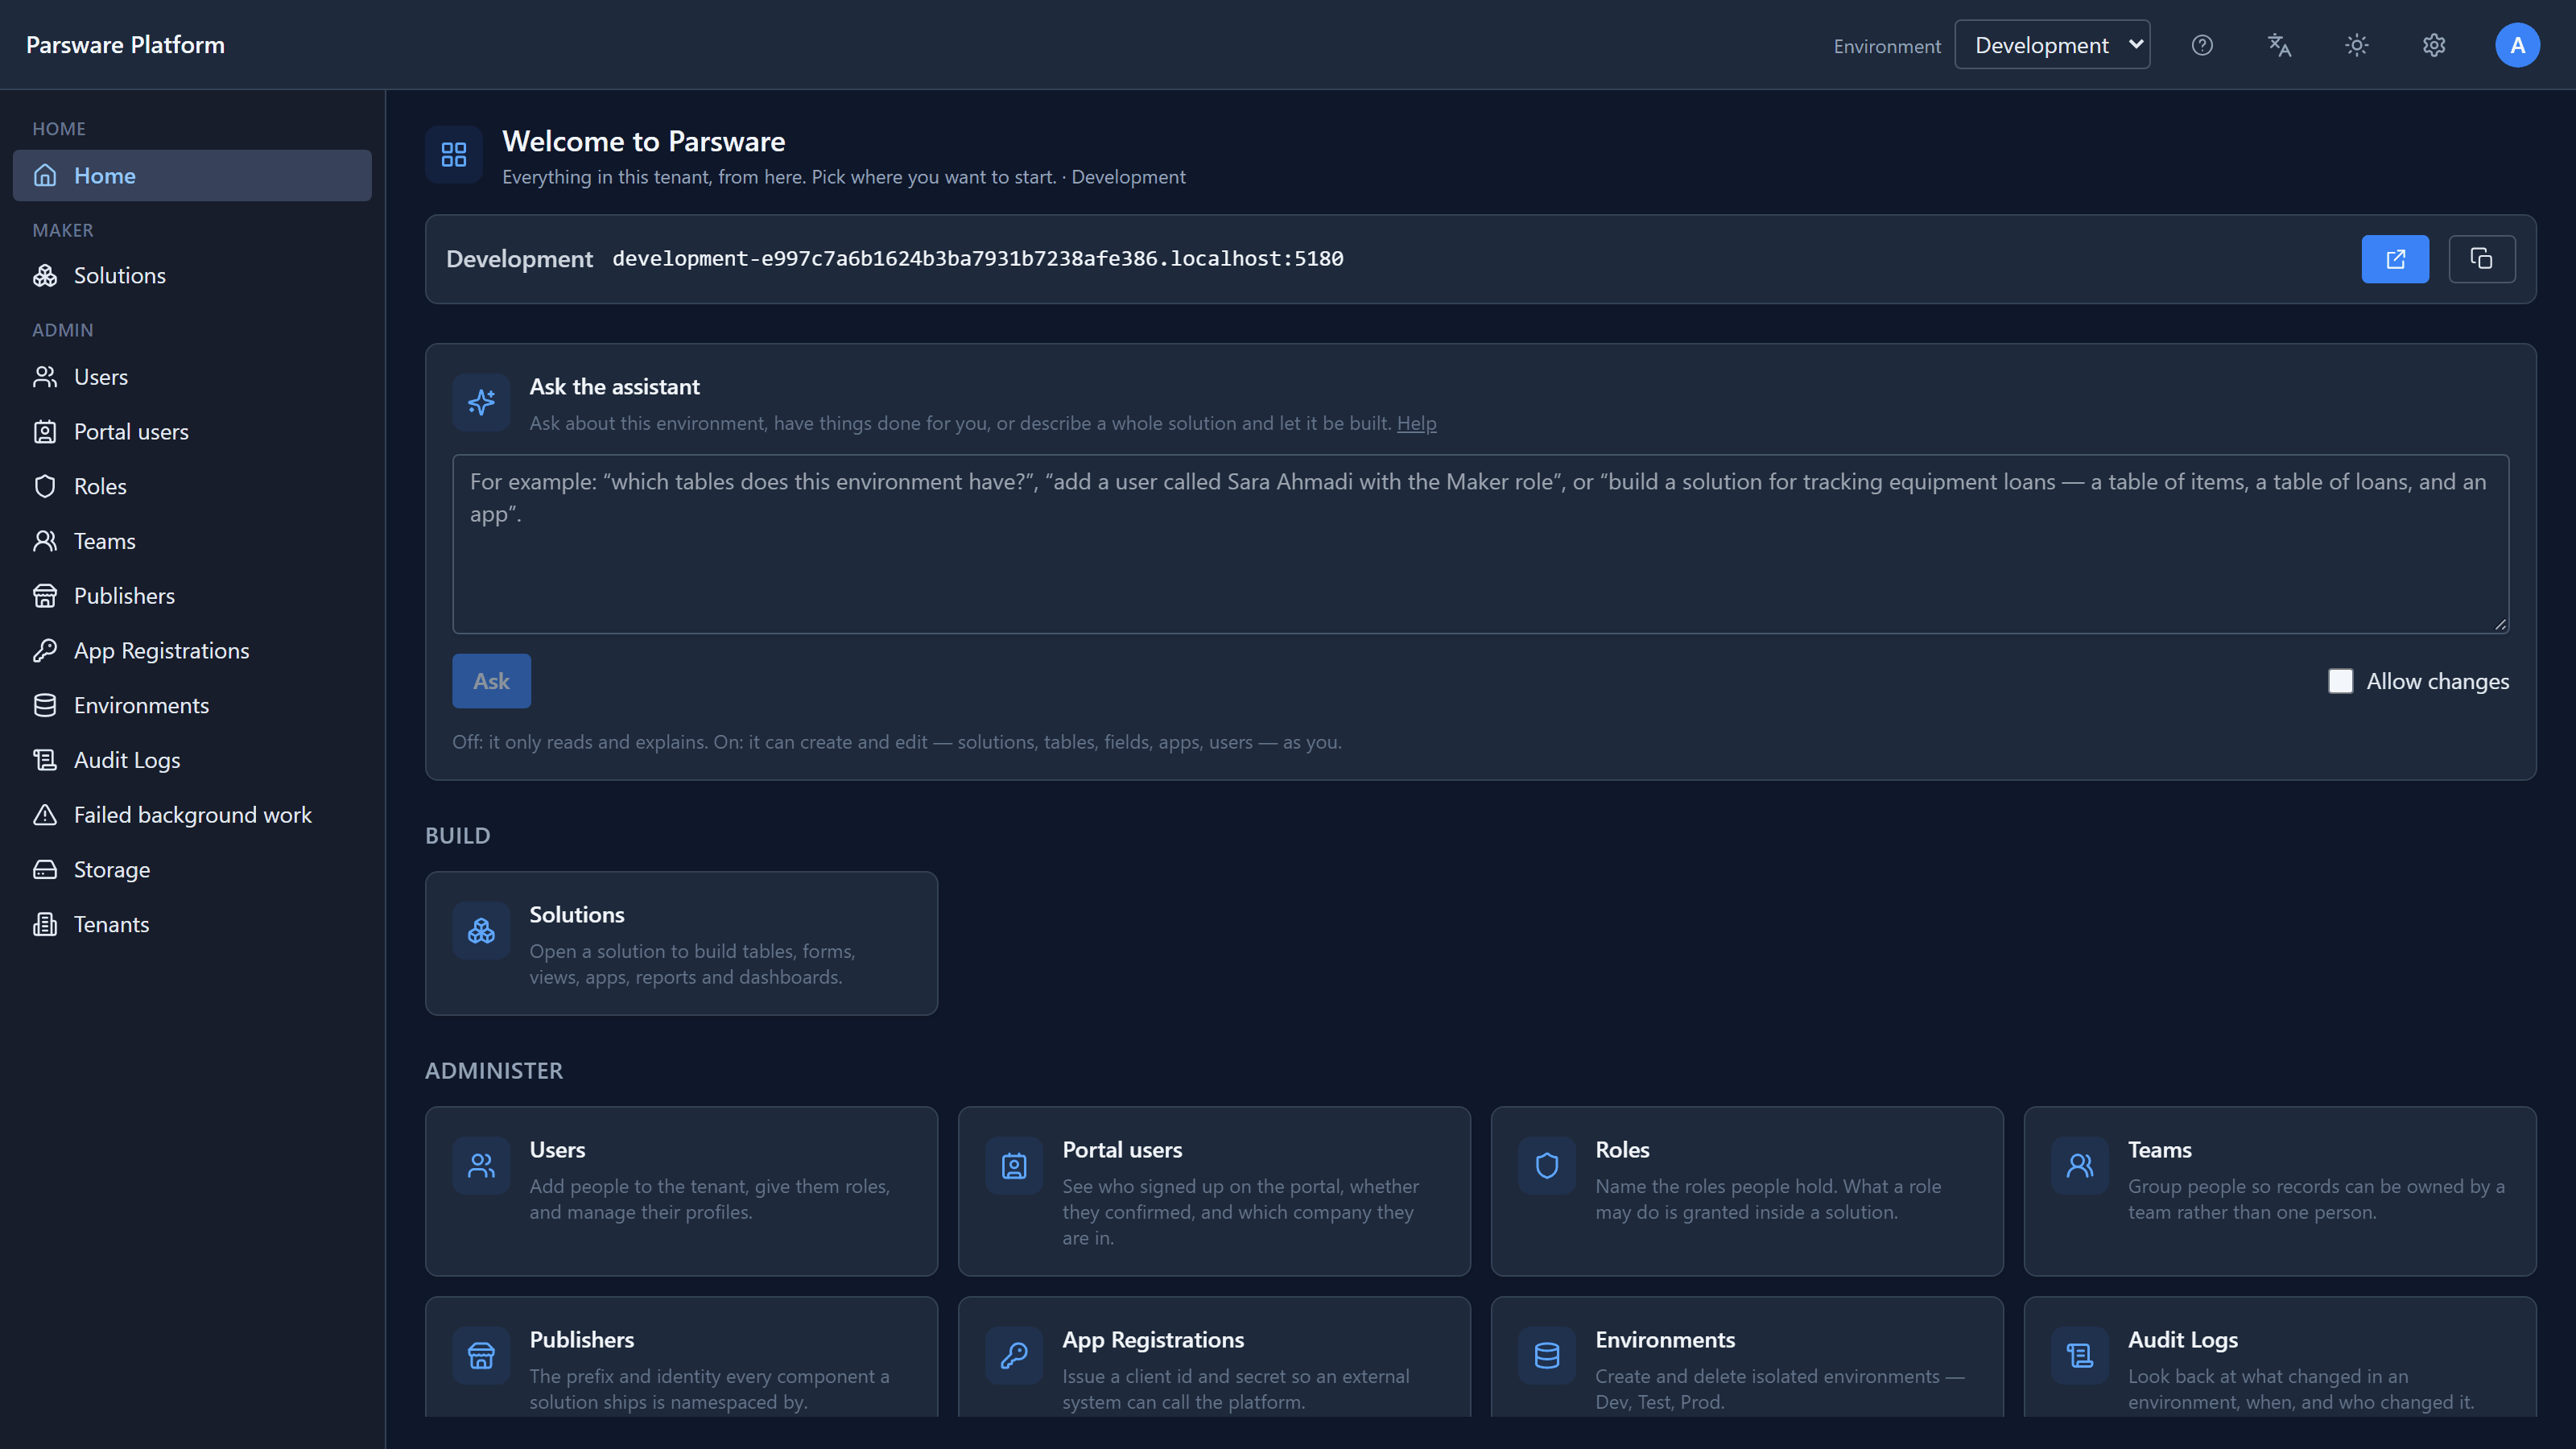Go to Home in the sidebar
The height and width of the screenshot is (1449, 2576).
pos(192,175)
